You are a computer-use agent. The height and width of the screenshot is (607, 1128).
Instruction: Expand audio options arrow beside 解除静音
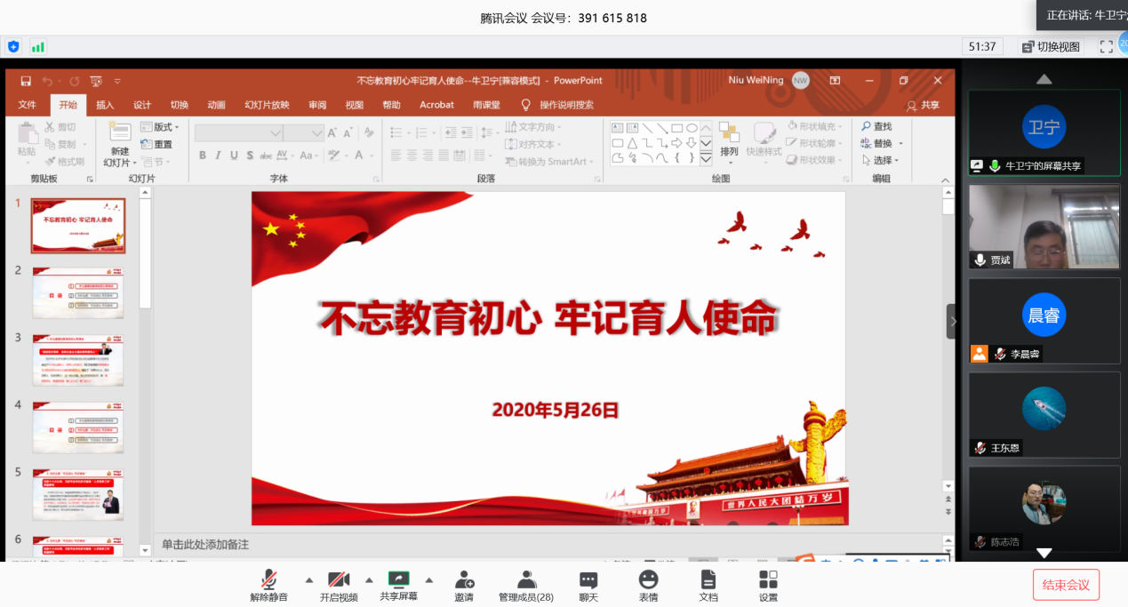pyautogui.click(x=309, y=579)
